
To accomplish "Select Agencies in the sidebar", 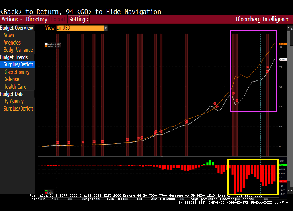I will point(12,43).
